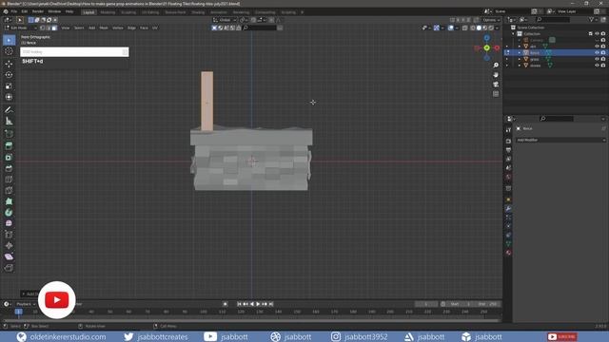Click the green Y axis on navigation gizmo
This screenshot has width=609, height=342.
[486, 47]
